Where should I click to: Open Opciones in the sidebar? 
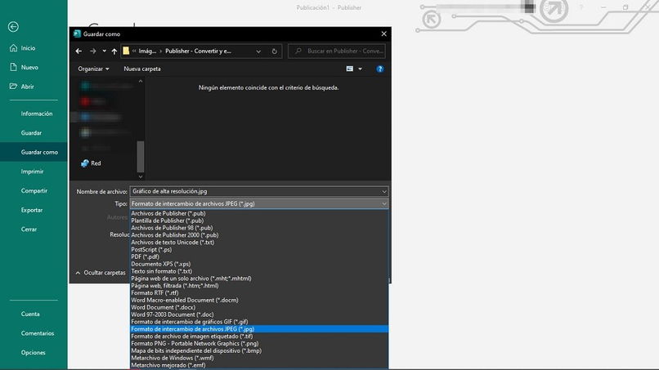click(x=34, y=353)
